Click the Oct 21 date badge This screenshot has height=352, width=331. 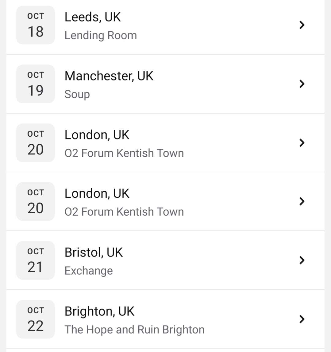click(x=36, y=260)
